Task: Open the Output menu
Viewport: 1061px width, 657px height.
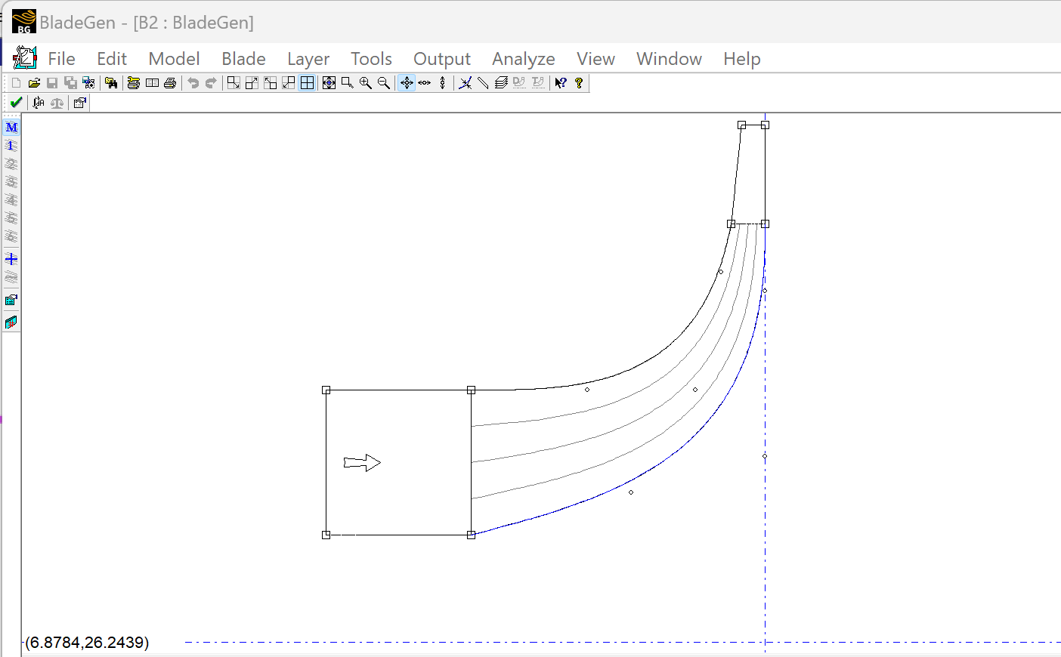Action: click(442, 59)
